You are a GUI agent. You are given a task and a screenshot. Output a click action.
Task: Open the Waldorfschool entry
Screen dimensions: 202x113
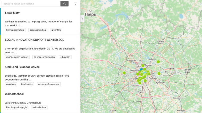(14, 94)
